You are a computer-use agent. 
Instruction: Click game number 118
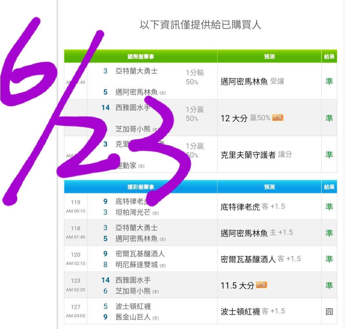tap(76, 228)
